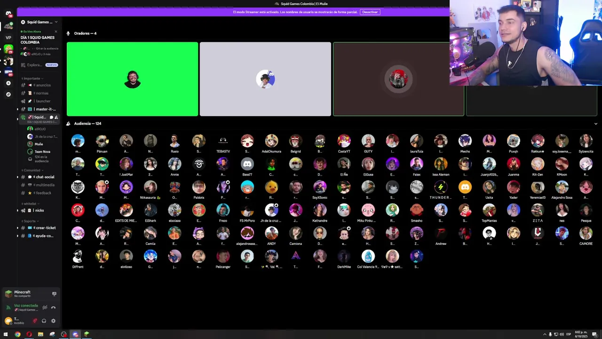Select the dark red speaker tile
Screen dimensions: 602x339
[x=398, y=79]
